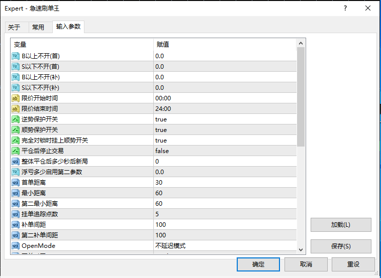Click the string icon beside 限价开始时间

(x=15, y=98)
